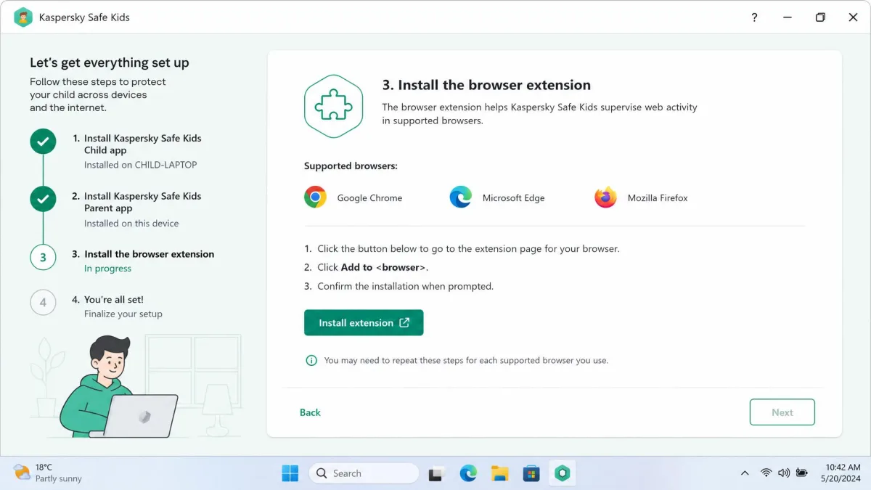Click 'Confirm the installation when prompted' text
Screen dimensions: 871x490
coord(405,286)
